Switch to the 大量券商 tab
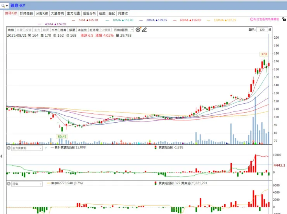Image resolution: width=287 pixels, height=214 pixels. click(57, 13)
